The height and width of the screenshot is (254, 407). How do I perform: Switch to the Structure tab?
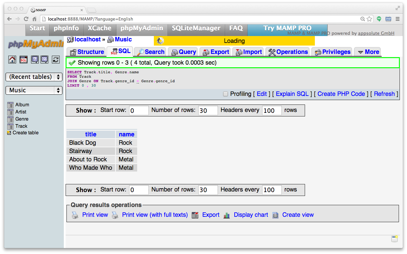click(87, 52)
